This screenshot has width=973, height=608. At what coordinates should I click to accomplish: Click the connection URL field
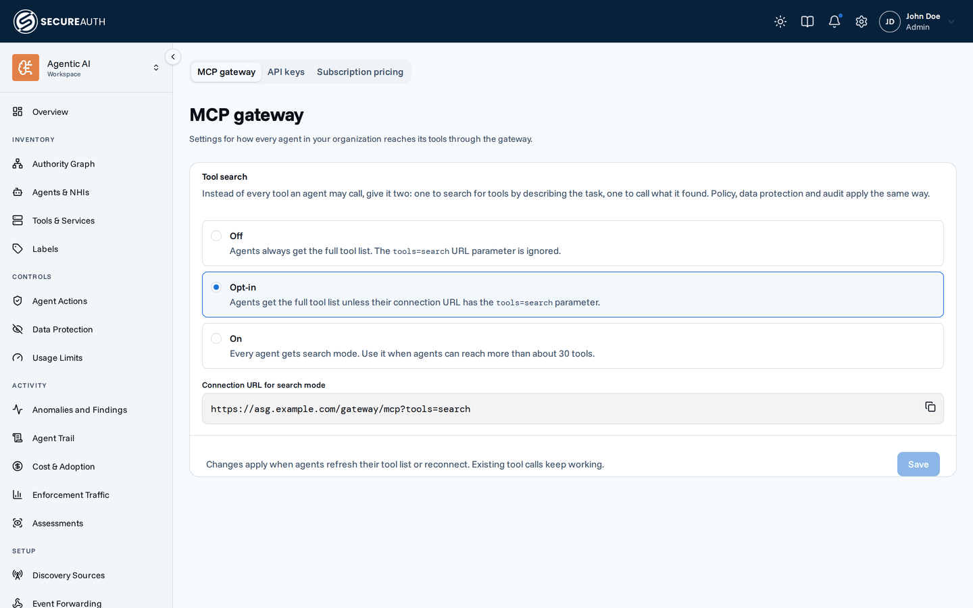[573, 409]
